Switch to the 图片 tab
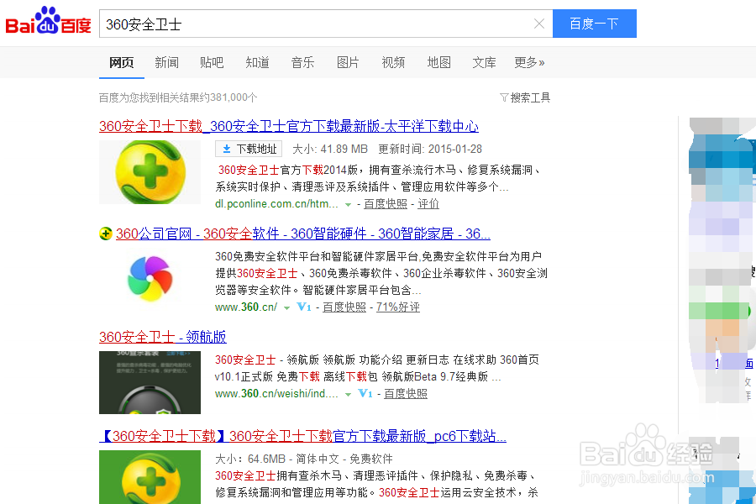 348,63
